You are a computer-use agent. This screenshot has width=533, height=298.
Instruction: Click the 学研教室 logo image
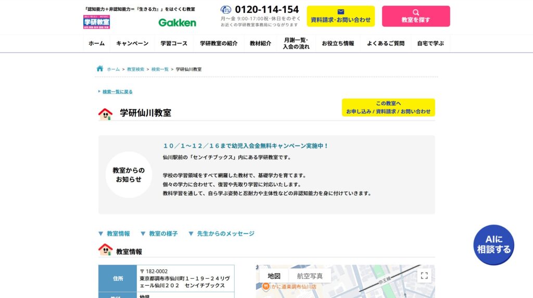[96, 22]
